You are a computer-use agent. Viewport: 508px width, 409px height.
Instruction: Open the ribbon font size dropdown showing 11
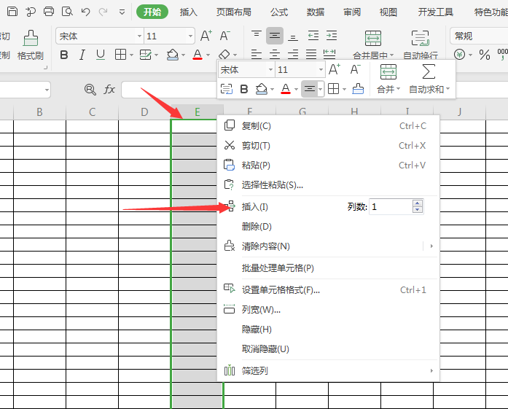190,36
